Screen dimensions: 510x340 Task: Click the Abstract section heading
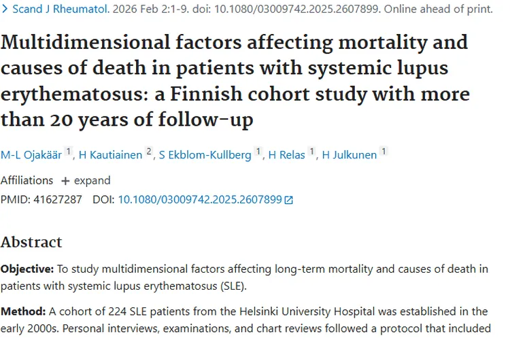point(31,242)
